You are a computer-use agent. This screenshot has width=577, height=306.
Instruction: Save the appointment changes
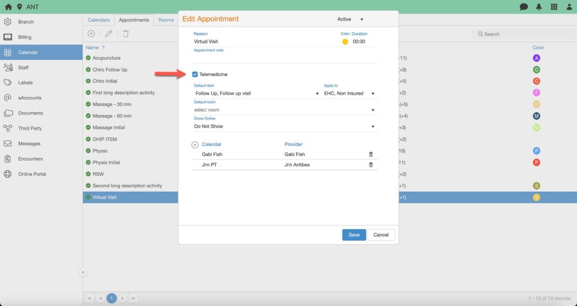354,234
